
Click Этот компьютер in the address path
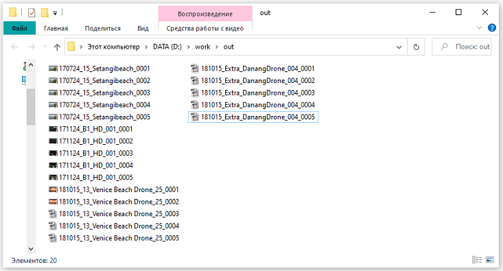pyautogui.click(x=113, y=47)
